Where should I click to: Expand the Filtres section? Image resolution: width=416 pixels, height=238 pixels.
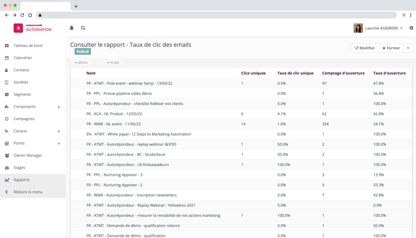click(113, 63)
